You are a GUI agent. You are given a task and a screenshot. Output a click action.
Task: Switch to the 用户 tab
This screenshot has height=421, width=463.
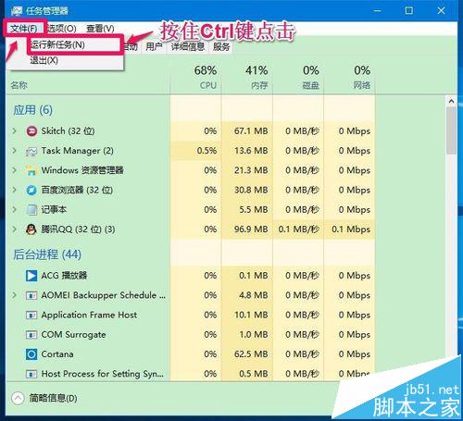coord(154,47)
